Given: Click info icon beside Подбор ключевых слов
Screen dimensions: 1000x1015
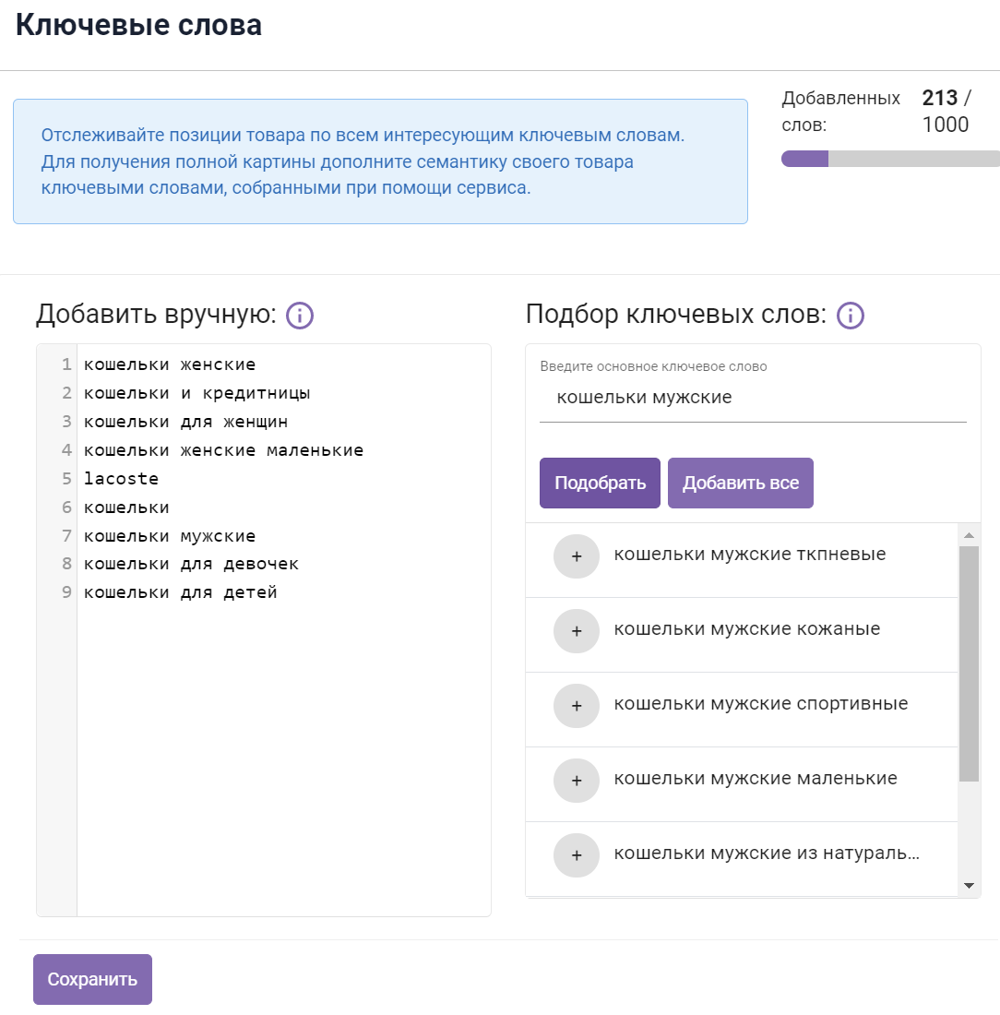Looking at the screenshot, I should click(x=850, y=316).
